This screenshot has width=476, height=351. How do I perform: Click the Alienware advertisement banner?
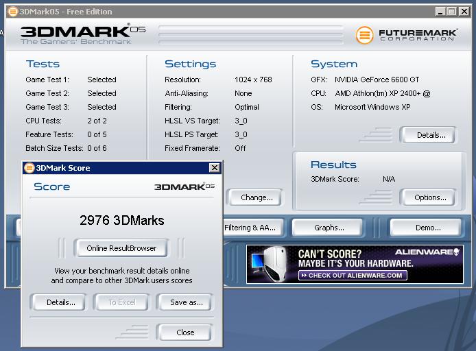[x=355, y=264]
